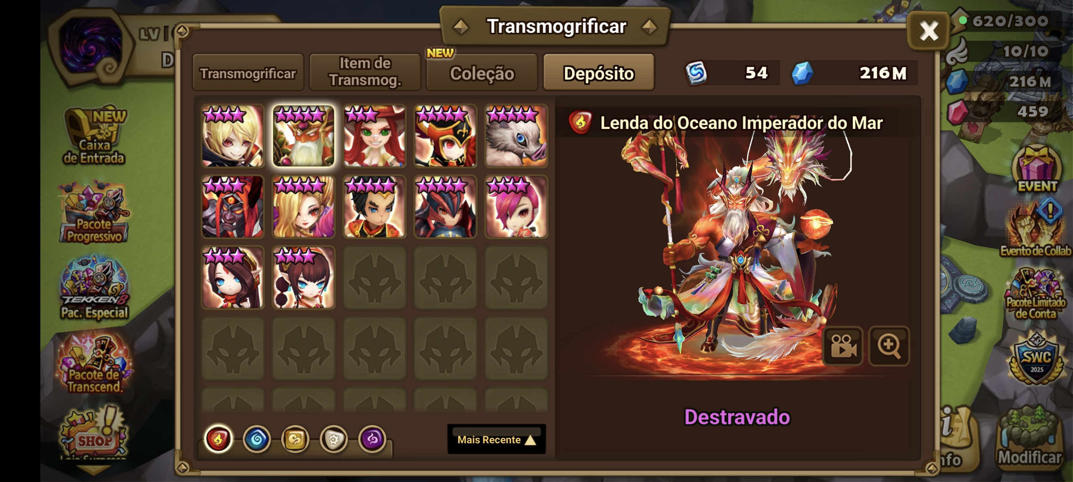Viewport: 1073px width, 482px height.
Task: Switch to the Coleção tab
Action: coord(482,73)
